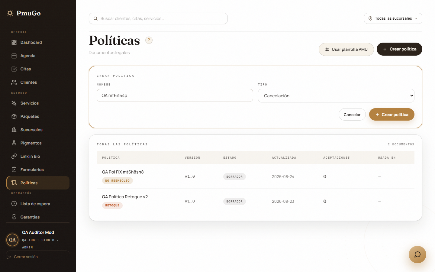Viewport: 435px width, 272px height.
Task: Click the RETOQUE tag
Action: (112, 206)
